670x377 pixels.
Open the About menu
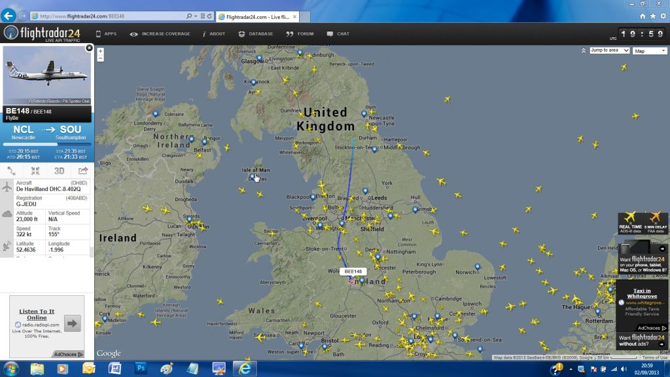tap(214, 34)
